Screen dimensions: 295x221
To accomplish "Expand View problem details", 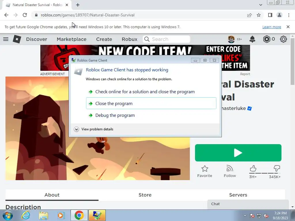I will click(x=94, y=129).
